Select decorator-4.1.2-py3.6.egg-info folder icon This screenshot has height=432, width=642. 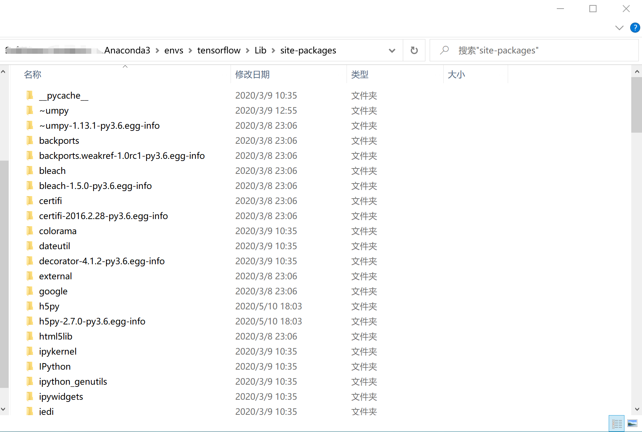pyautogui.click(x=30, y=261)
